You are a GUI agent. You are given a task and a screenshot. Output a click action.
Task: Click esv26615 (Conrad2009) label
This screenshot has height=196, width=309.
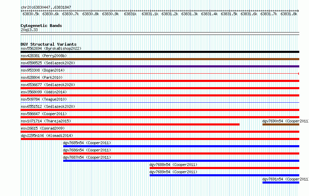[43, 128]
